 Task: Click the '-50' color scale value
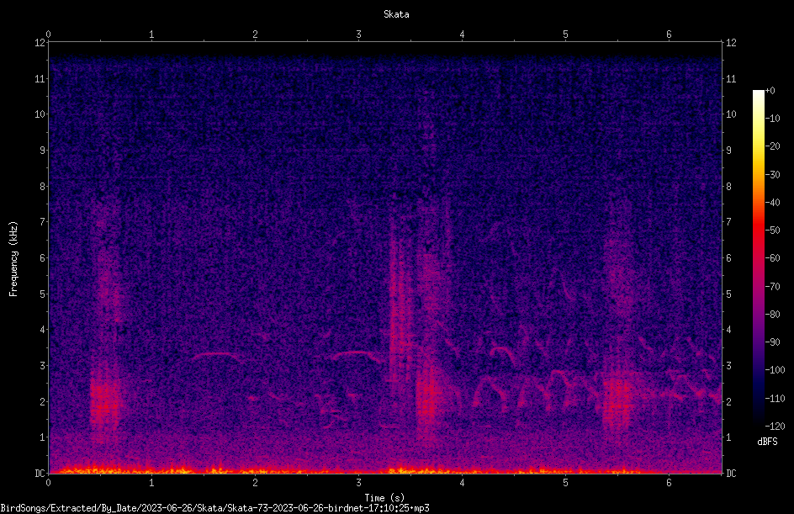click(772, 231)
